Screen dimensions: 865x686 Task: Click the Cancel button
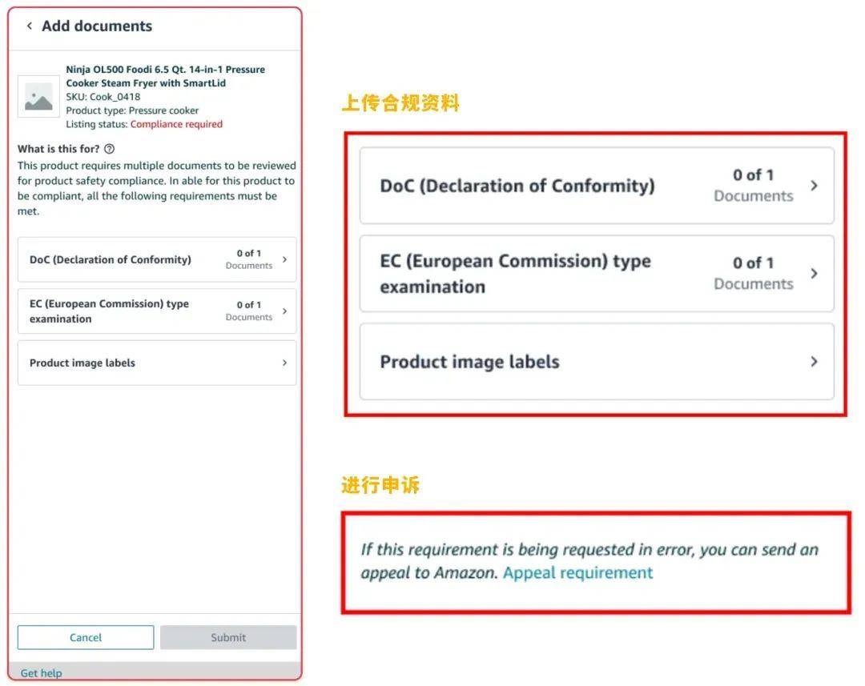(x=86, y=637)
